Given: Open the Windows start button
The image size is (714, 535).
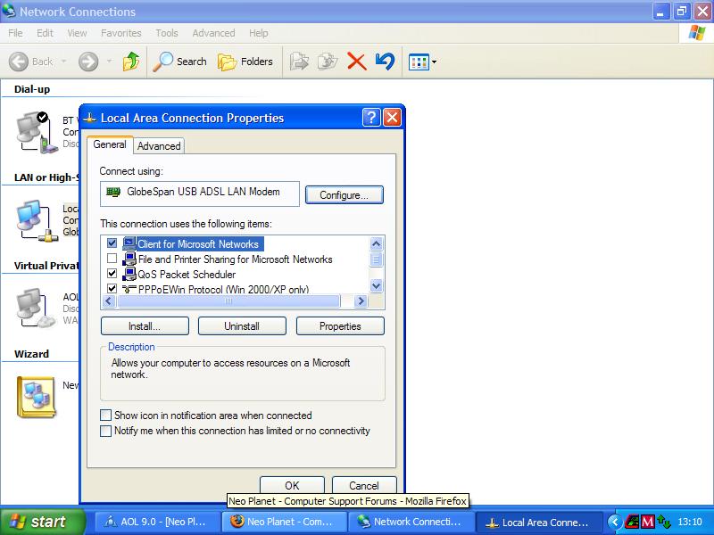Looking at the screenshot, I should click(x=43, y=522).
